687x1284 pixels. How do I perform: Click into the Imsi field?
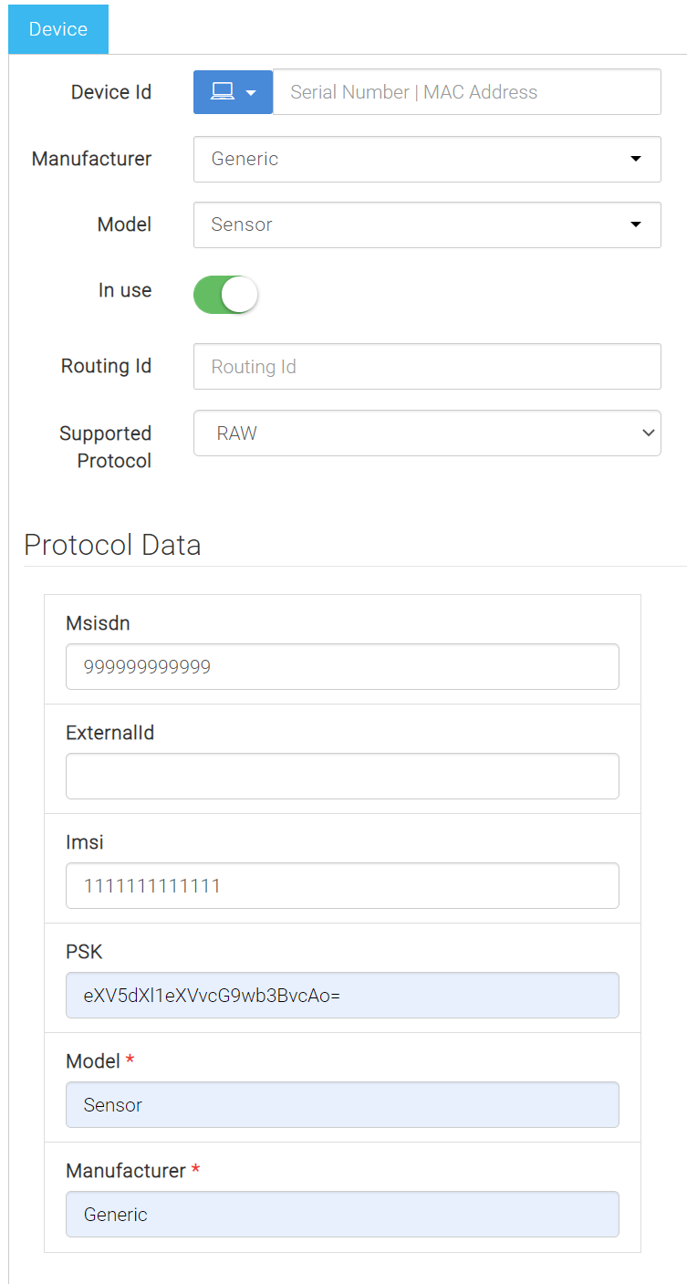[x=342, y=886]
